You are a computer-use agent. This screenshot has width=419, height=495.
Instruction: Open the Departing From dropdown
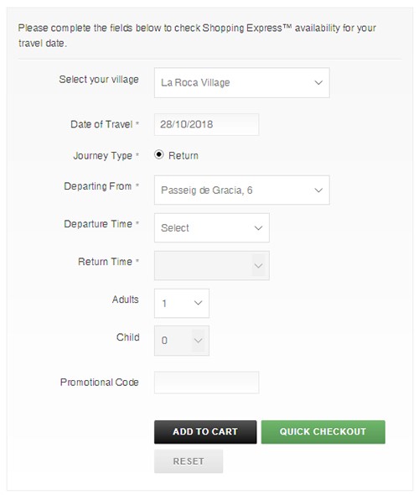(242, 190)
